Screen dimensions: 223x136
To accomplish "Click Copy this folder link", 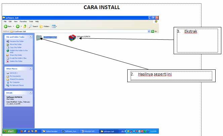I will point(15,47).
